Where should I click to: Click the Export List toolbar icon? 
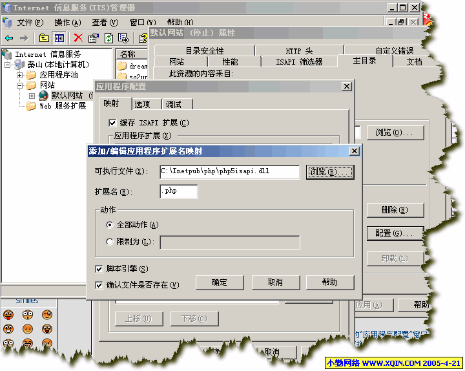click(123, 38)
